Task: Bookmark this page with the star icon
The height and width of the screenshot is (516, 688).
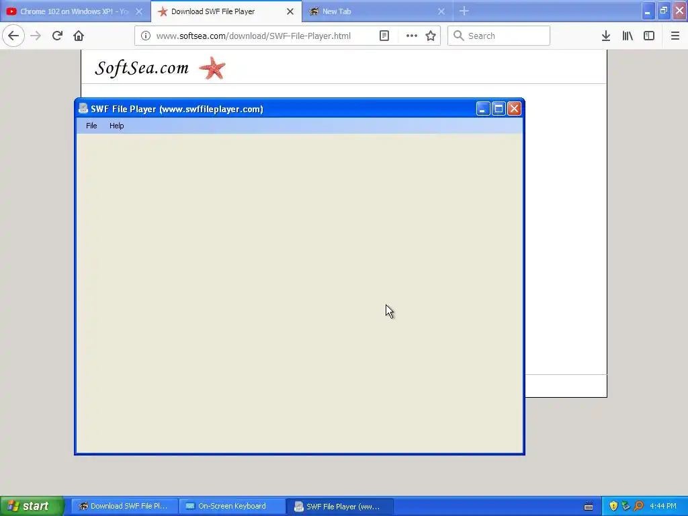Action: pyautogui.click(x=431, y=36)
